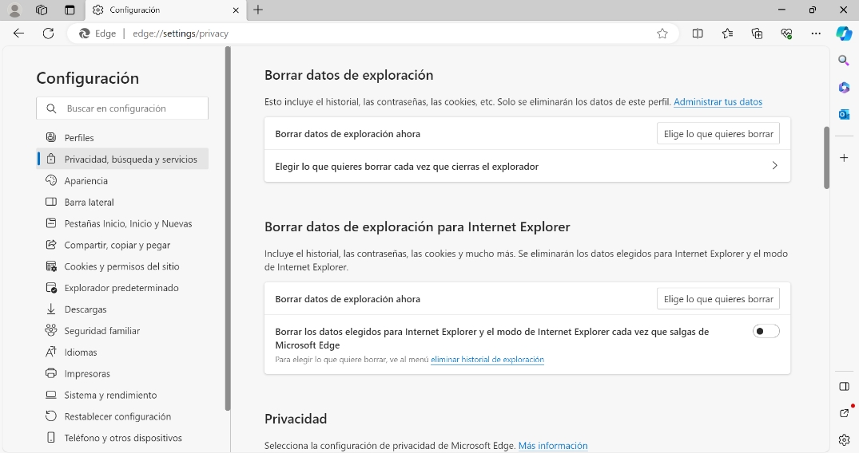This screenshot has width=859, height=453.
Task: Click Internet Explorer Elige lo que quieres borrar button
Action: point(718,299)
